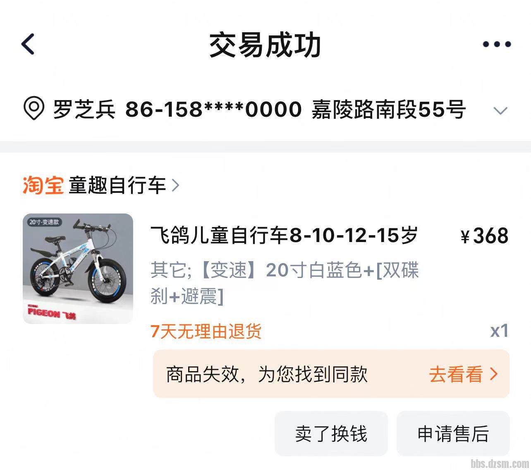Click 去看看 to find similar items

[456, 374]
